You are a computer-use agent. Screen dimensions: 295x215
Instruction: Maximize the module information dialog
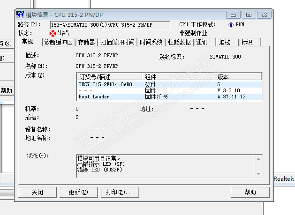(249, 15)
